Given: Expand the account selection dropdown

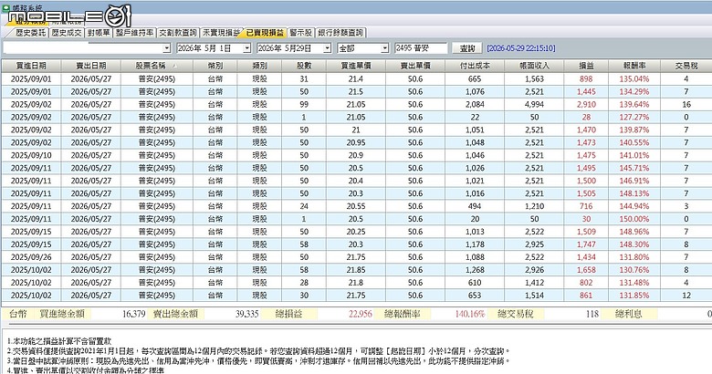Looking at the screenshot, I should (167, 48).
